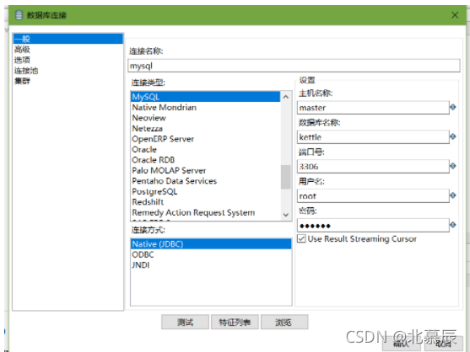Open the 连接池 section
Viewport: 470px width, 352px height.
click(26, 71)
